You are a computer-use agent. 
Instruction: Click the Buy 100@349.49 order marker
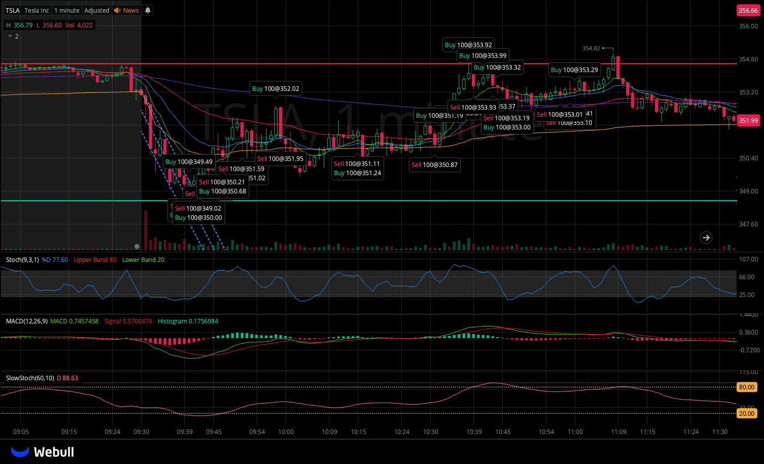pos(189,161)
